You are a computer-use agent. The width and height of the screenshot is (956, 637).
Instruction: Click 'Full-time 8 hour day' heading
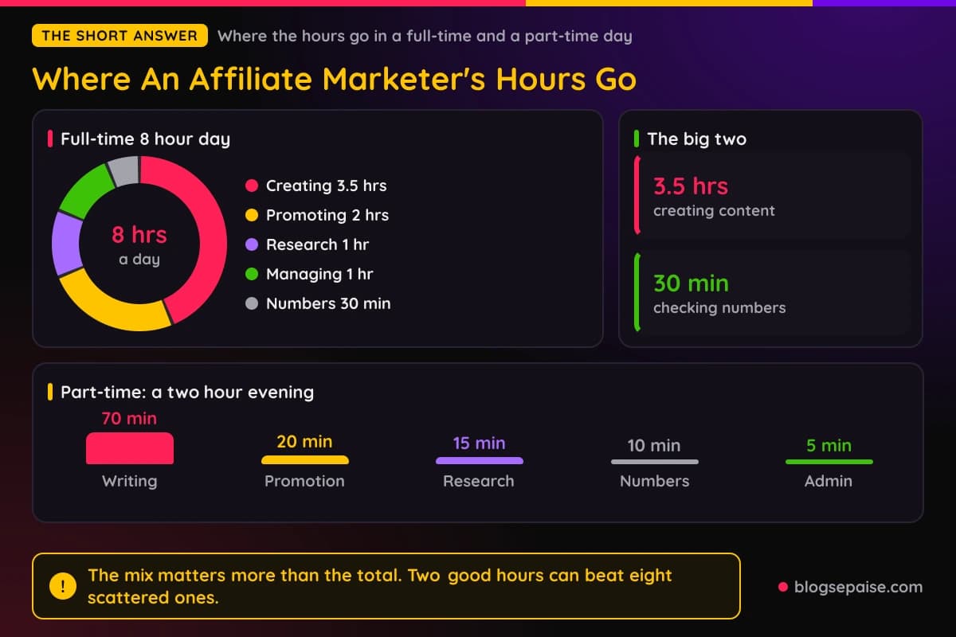(145, 139)
